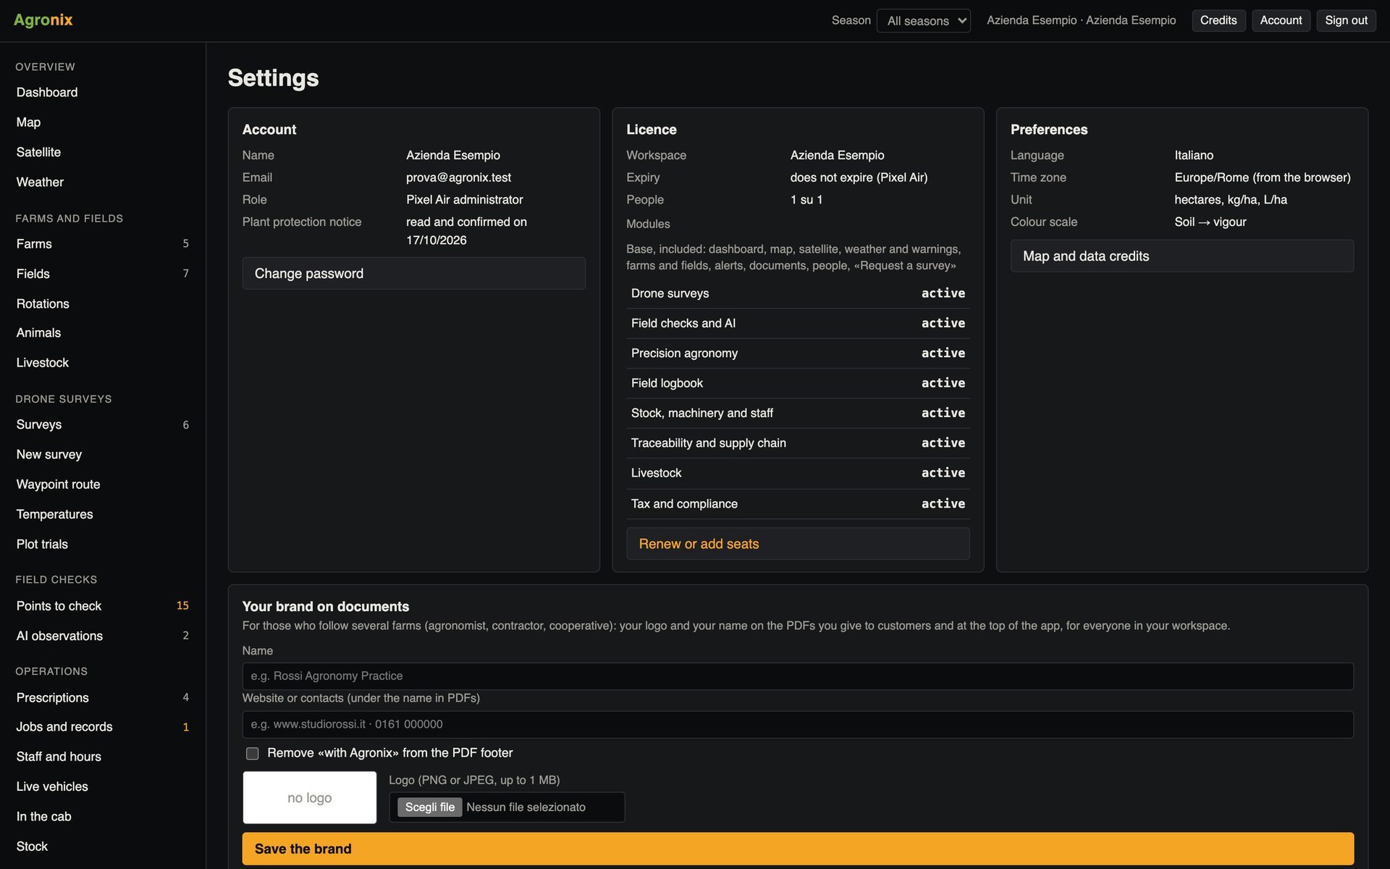Click the Credits button in the header
The height and width of the screenshot is (869, 1390).
point(1218,20)
